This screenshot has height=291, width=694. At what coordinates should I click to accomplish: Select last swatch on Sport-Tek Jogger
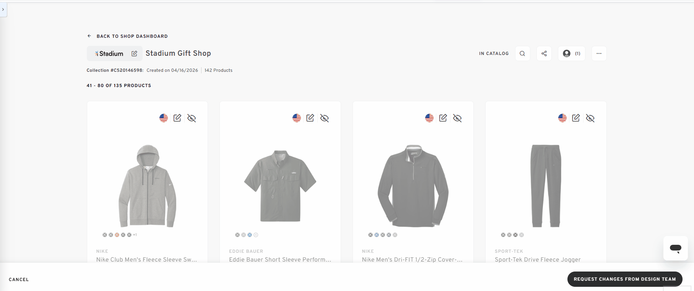[x=522, y=235]
